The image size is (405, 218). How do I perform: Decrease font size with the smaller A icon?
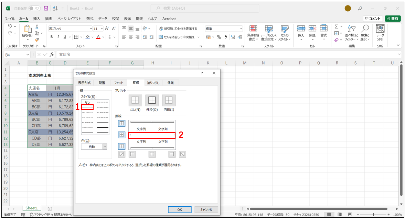click(x=114, y=28)
